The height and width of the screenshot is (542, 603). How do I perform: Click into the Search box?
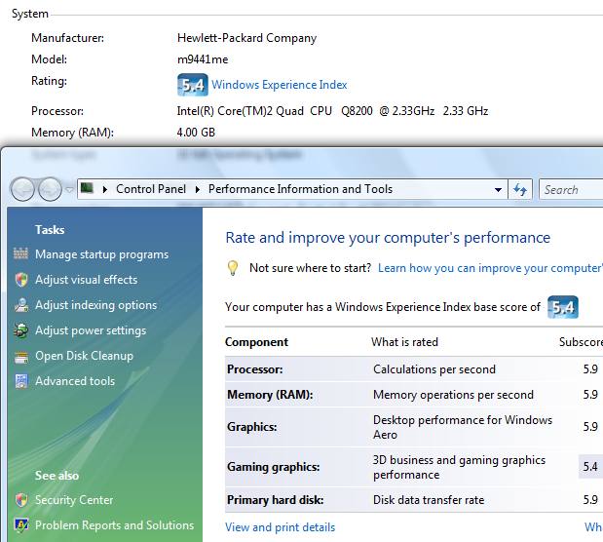pyautogui.click(x=571, y=189)
